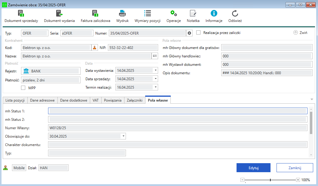Click the zoom slider handle
Image resolution: width=318 pixels, height=186 pixels.
[270, 180]
